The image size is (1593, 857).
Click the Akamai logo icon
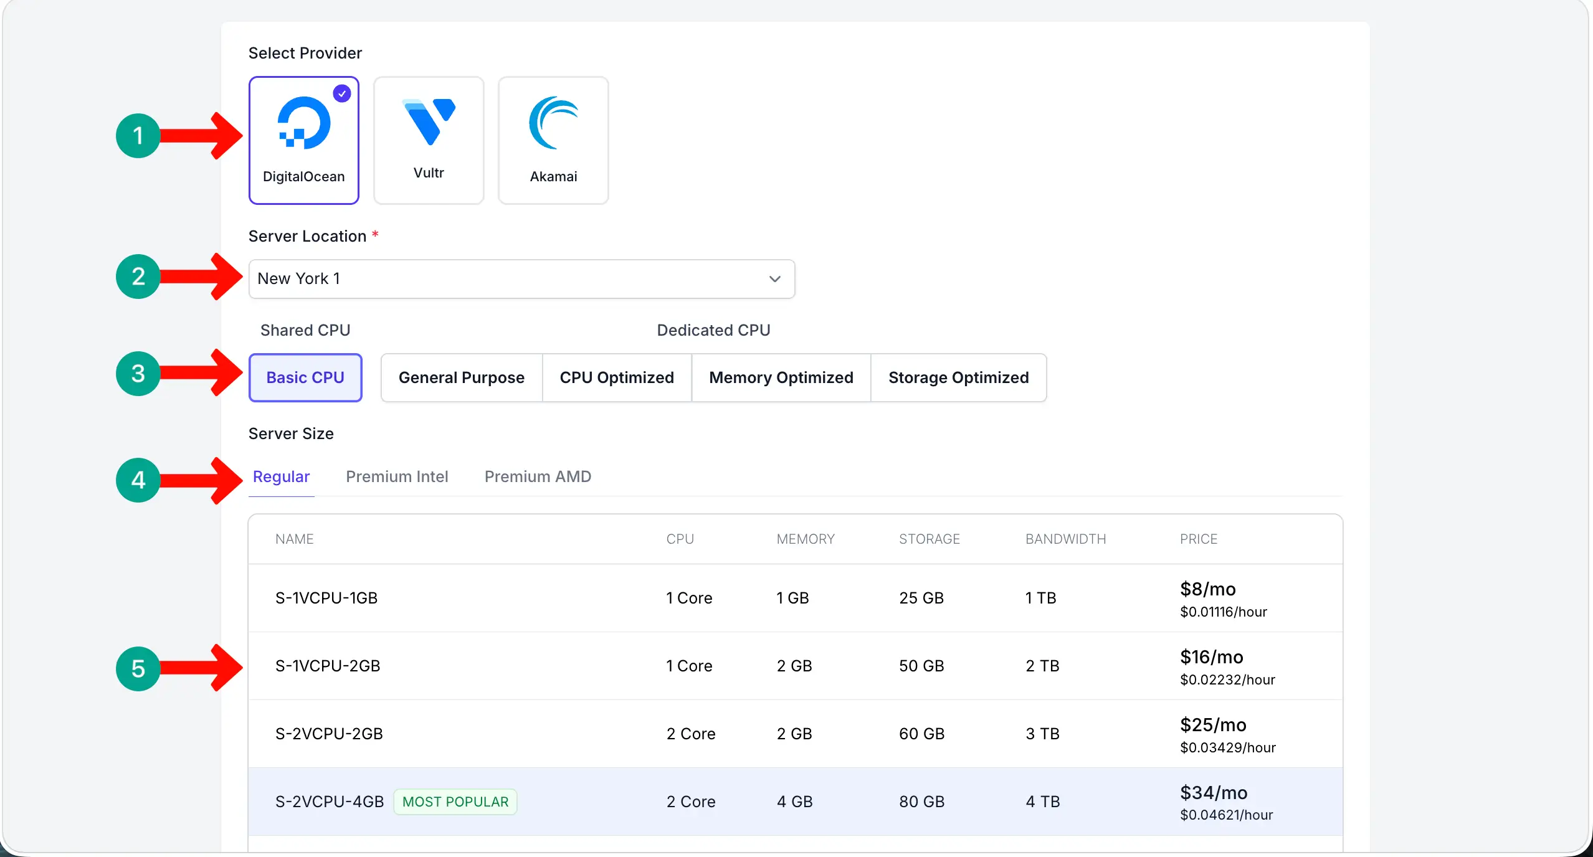[553, 123]
